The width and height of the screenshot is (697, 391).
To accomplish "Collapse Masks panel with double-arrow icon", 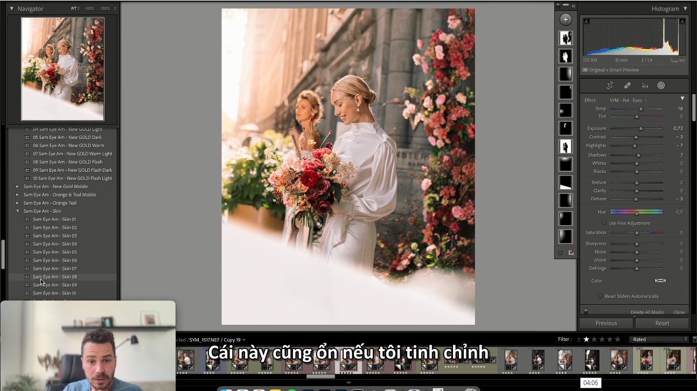I will [x=573, y=6].
